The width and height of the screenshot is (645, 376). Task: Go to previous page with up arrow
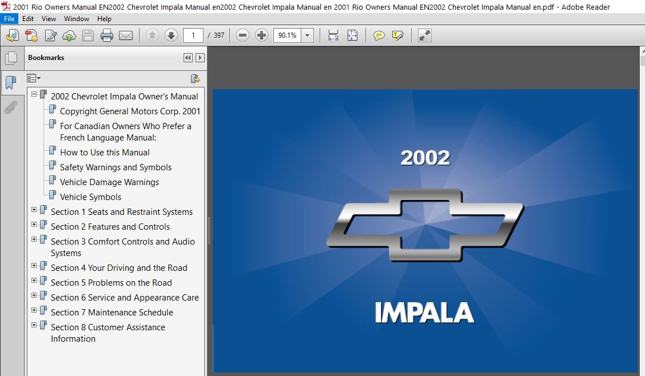152,35
